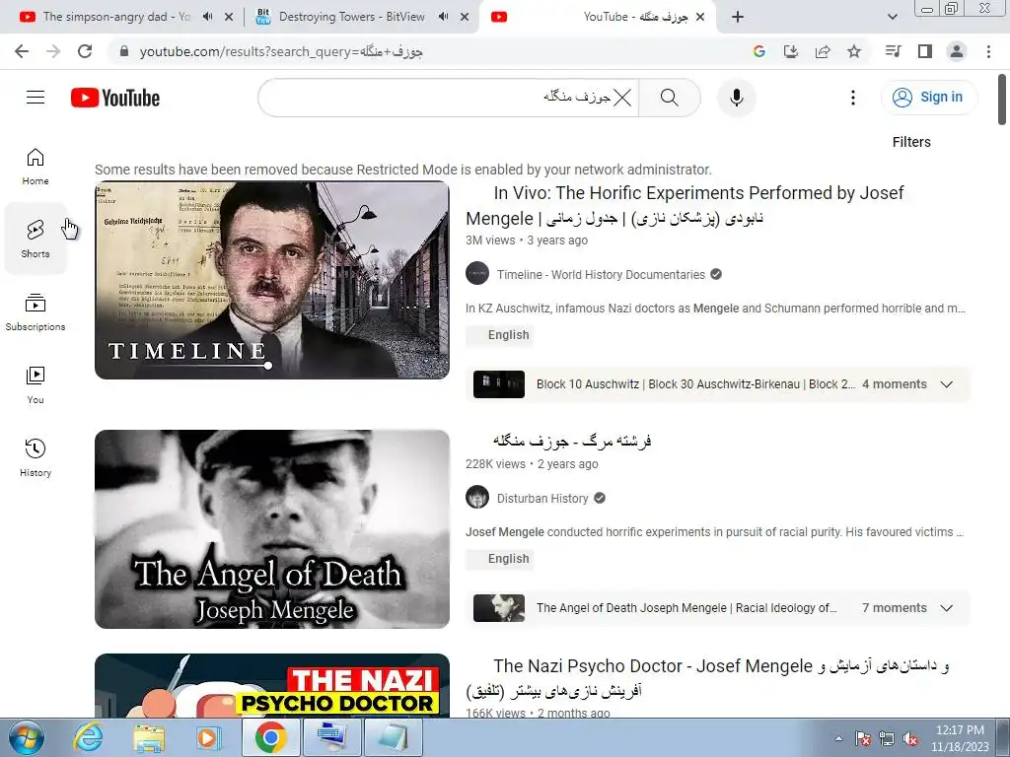Close The simpson-angry dad tab
Viewport: 1010px width, 757px height.
pos(229,17)
